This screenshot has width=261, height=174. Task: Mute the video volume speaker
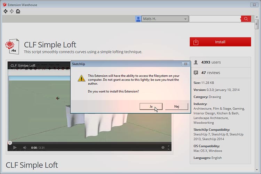25,148
